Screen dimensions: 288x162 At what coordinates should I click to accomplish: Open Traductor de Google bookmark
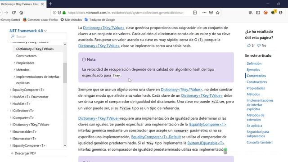(100, 20)
